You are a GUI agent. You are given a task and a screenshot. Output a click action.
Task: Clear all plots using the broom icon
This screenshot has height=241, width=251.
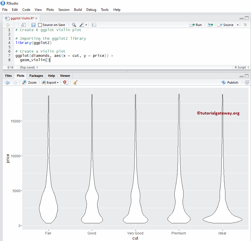[x=75, y=83]
